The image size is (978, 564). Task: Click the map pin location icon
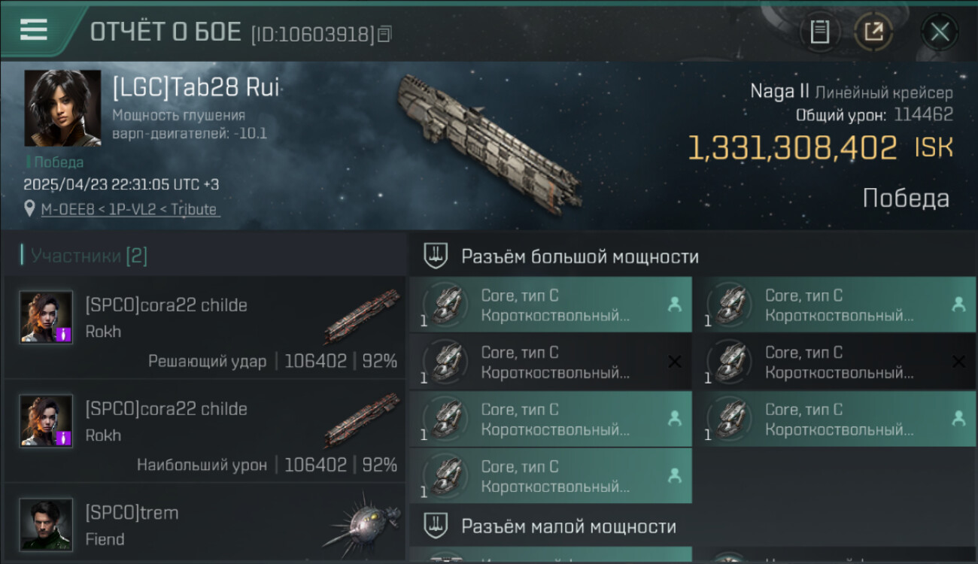(30, 209)
